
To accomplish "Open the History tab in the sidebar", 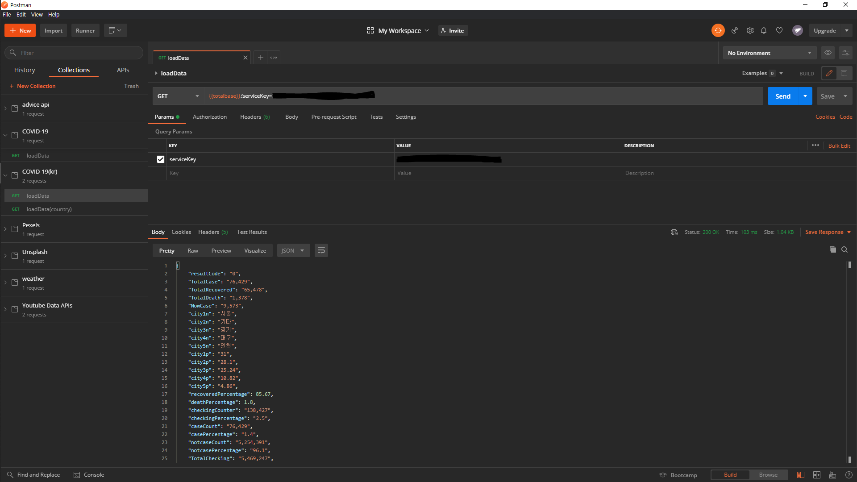I will pyautogui.click(x=25, y=70).
